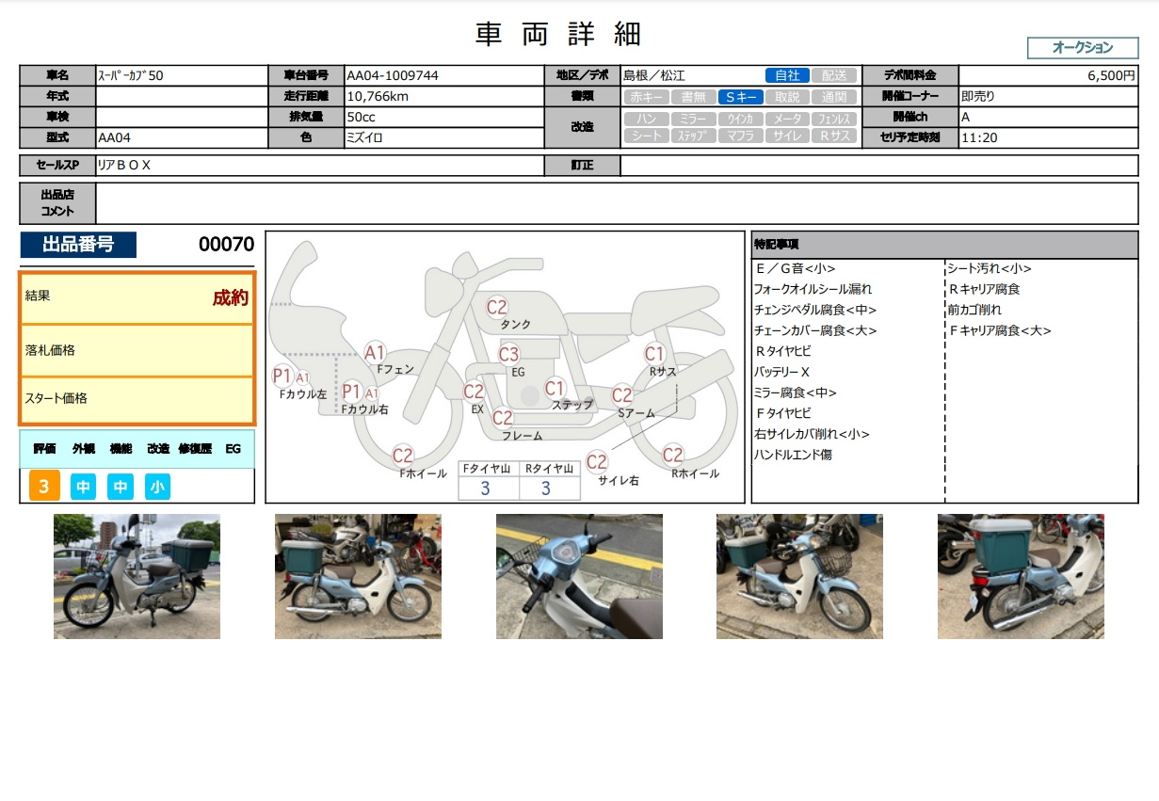Click the C2 marker above フレーム
Viewport: 1159px width, 801px height.
(x=504, y=418)
